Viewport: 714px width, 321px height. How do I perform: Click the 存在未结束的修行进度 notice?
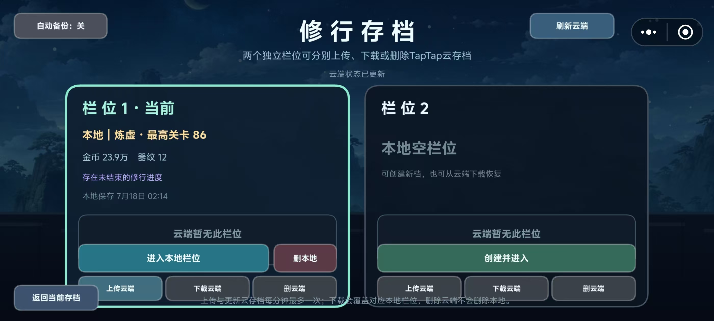click(x=122, y=177)
